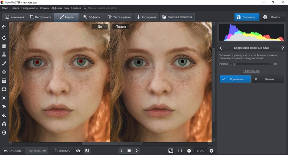Click the Размер brush size slider
288x155 pixels.
click(234, 64)
